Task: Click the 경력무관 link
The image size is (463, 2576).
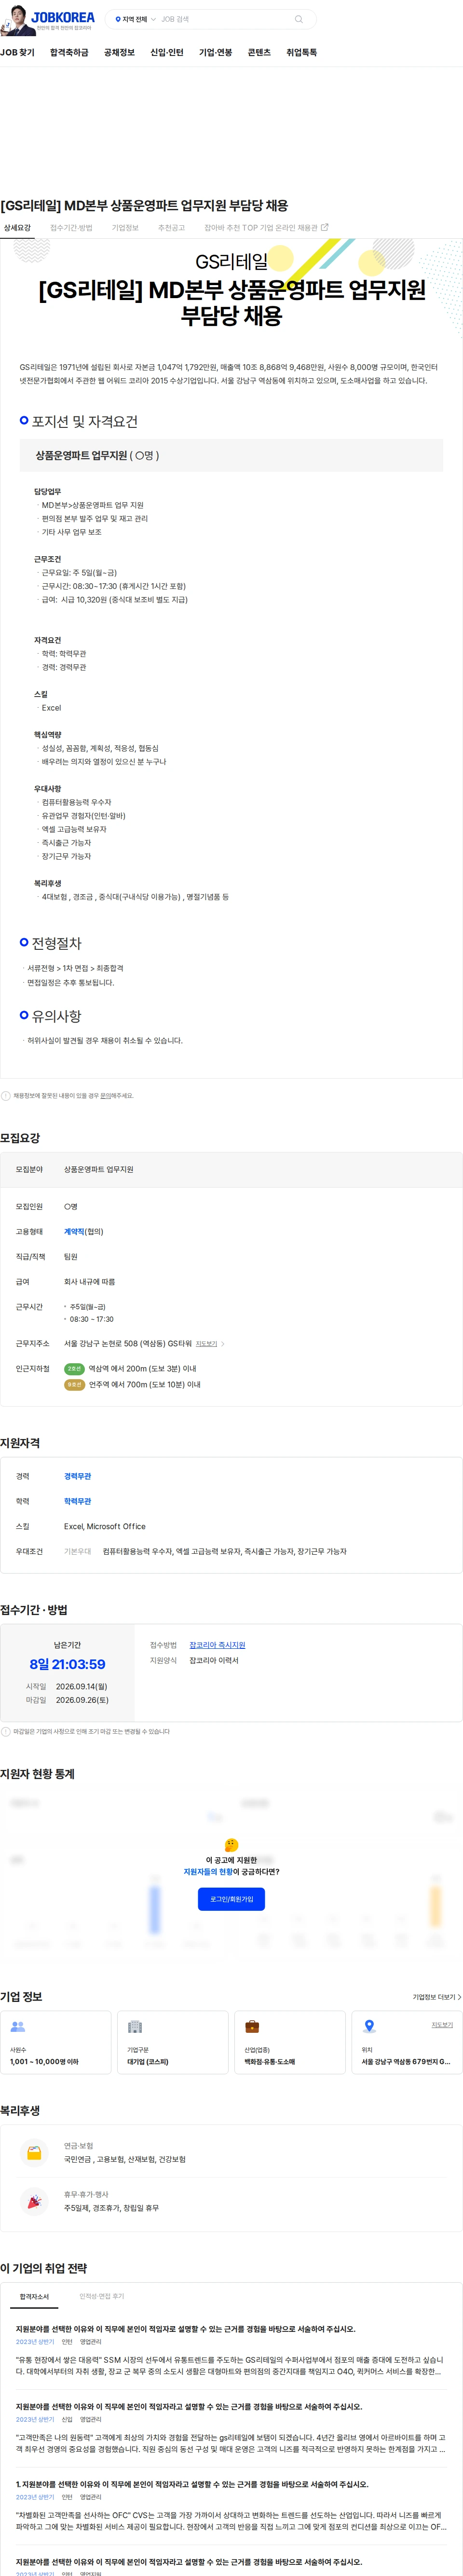Action: pos(77,1476)
